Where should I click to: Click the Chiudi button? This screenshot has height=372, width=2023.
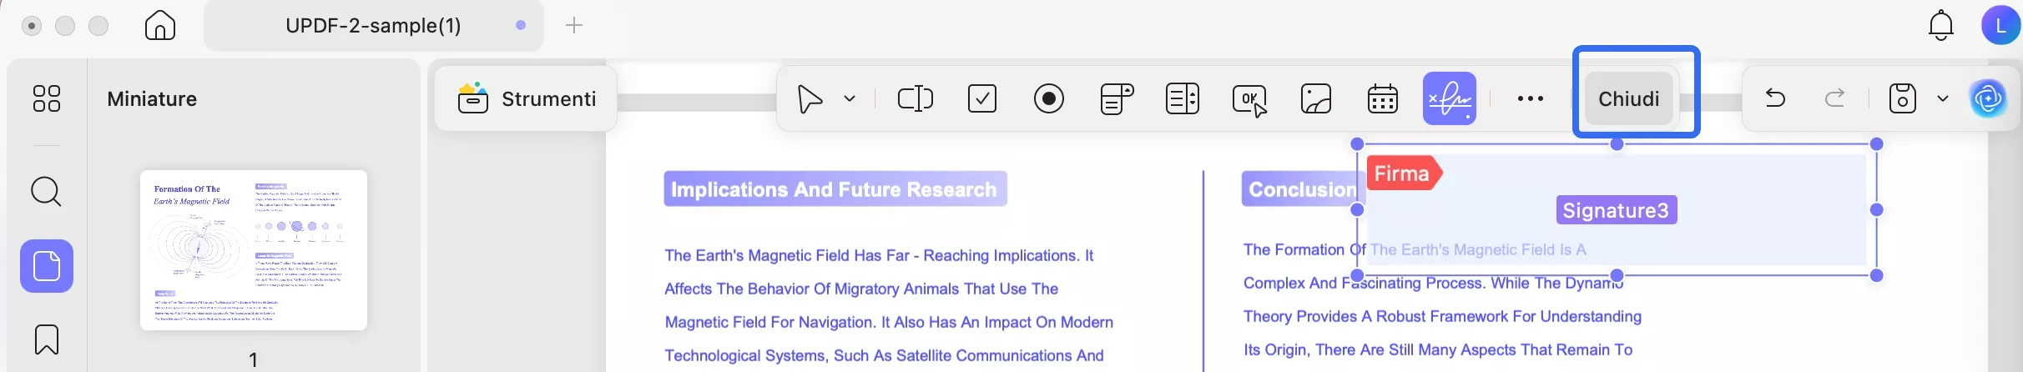pos(1628,98)
